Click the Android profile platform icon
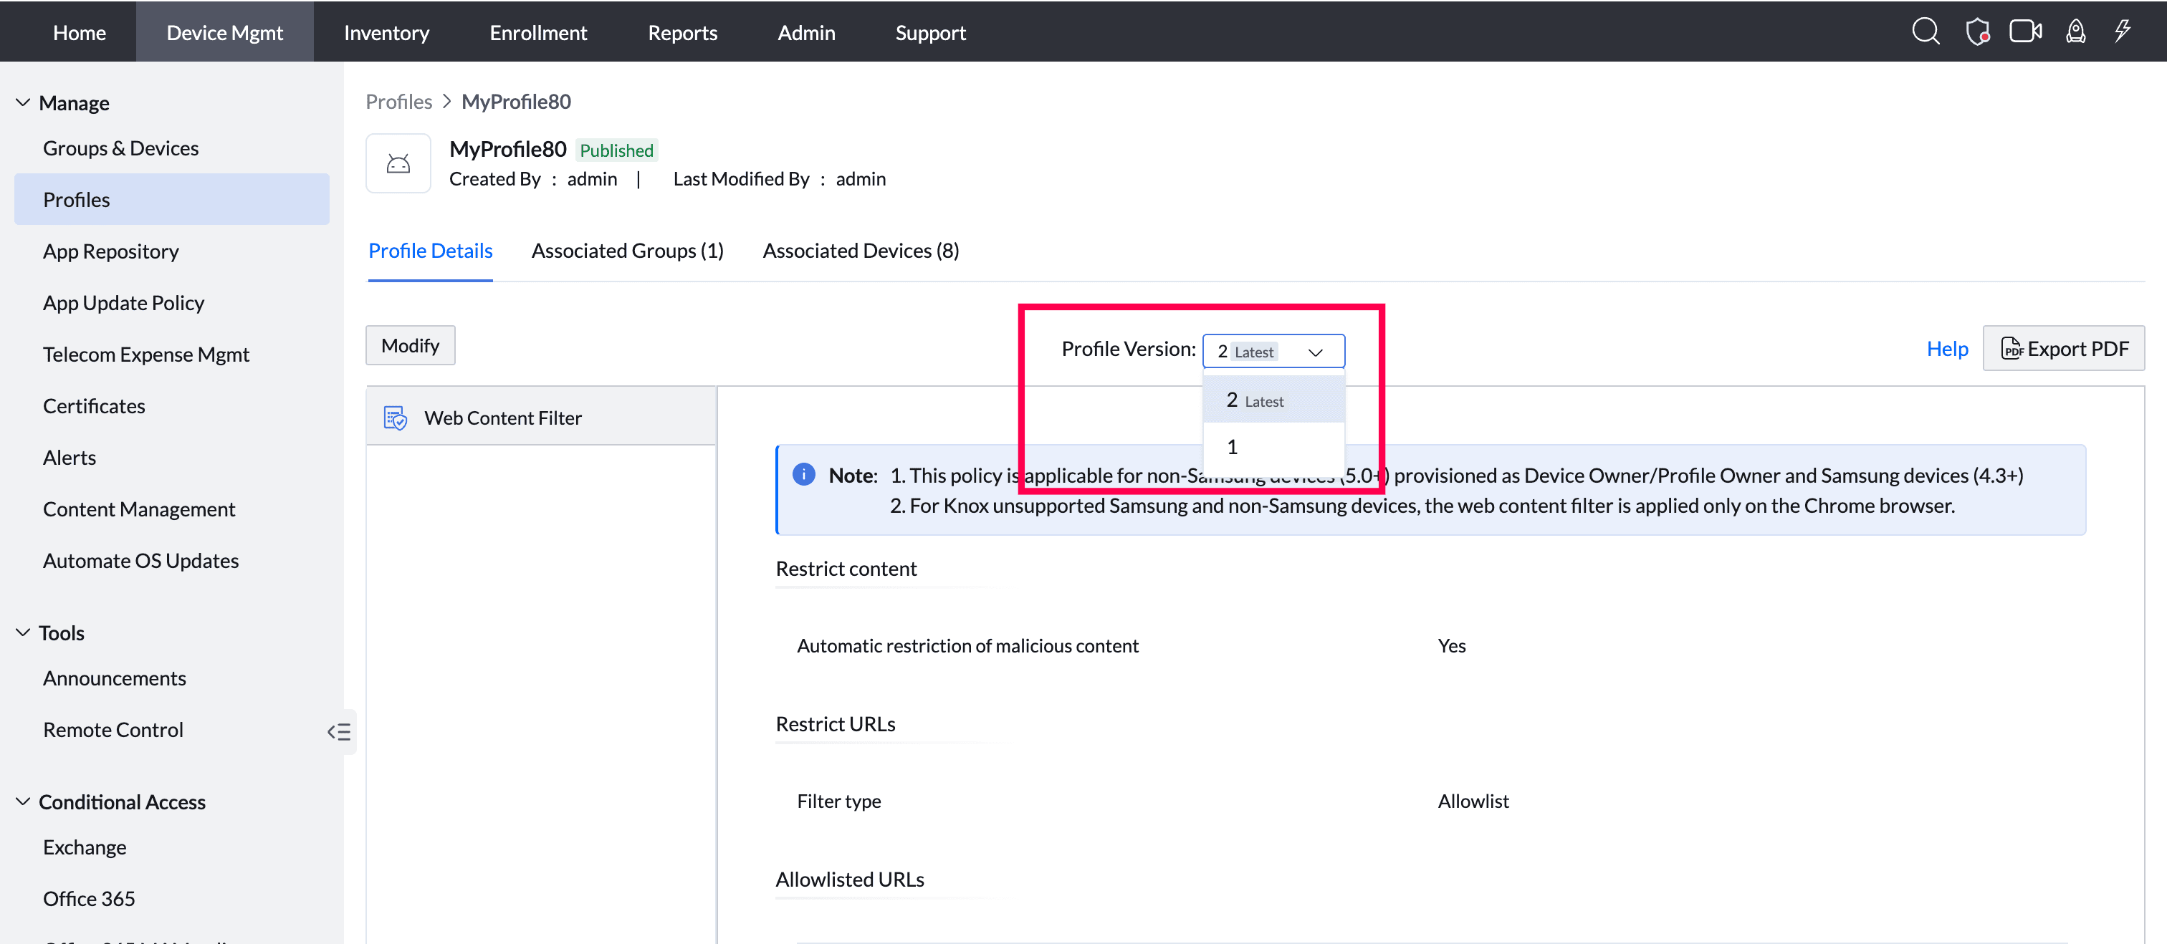 tap(398, 163)
